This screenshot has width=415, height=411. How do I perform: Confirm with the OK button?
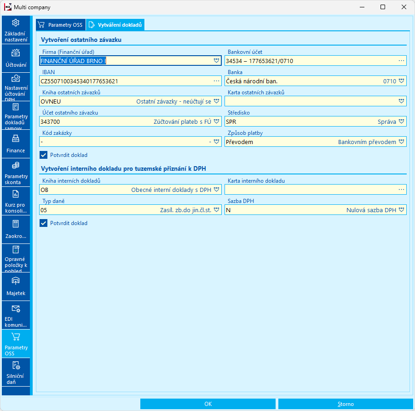click(x=208, y=404)
